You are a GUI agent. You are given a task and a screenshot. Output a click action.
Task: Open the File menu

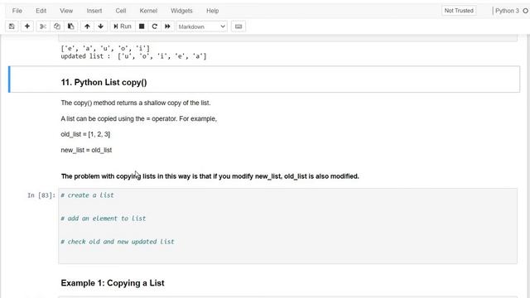(17, 11)
